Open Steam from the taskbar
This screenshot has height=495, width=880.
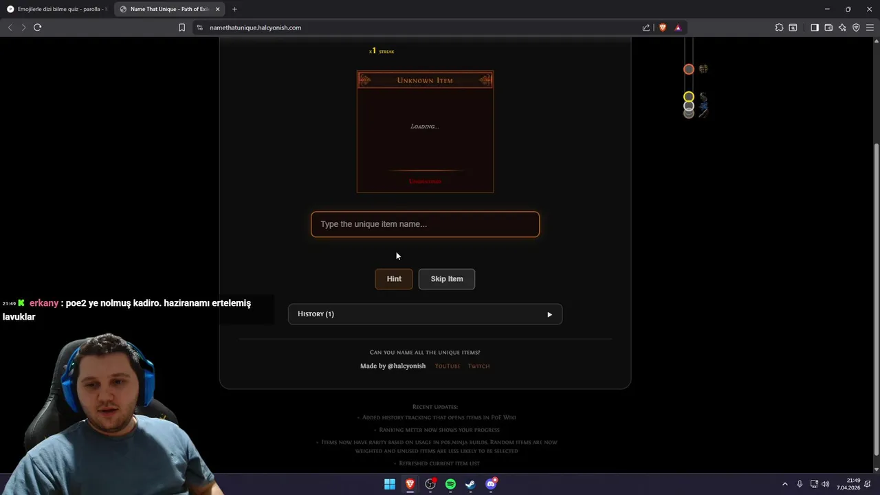tap(470, 484)
